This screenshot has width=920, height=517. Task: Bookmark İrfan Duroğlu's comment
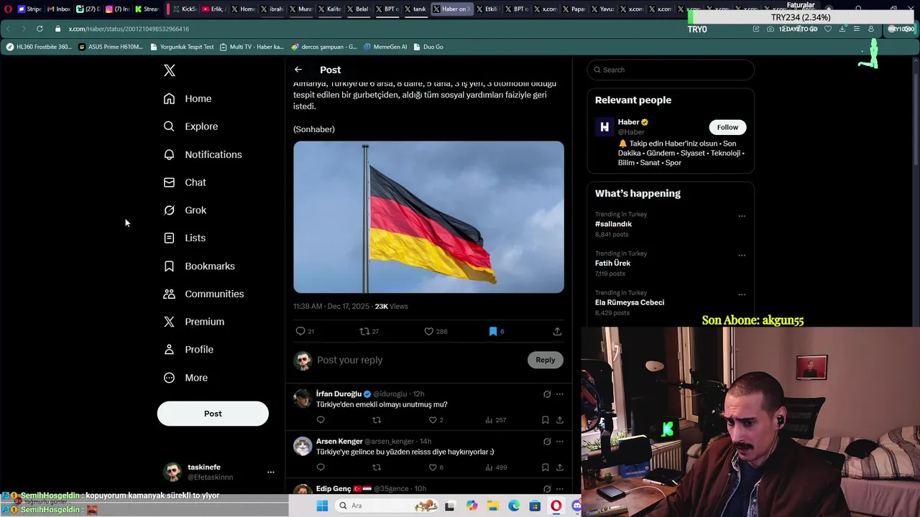coord(546,420)
